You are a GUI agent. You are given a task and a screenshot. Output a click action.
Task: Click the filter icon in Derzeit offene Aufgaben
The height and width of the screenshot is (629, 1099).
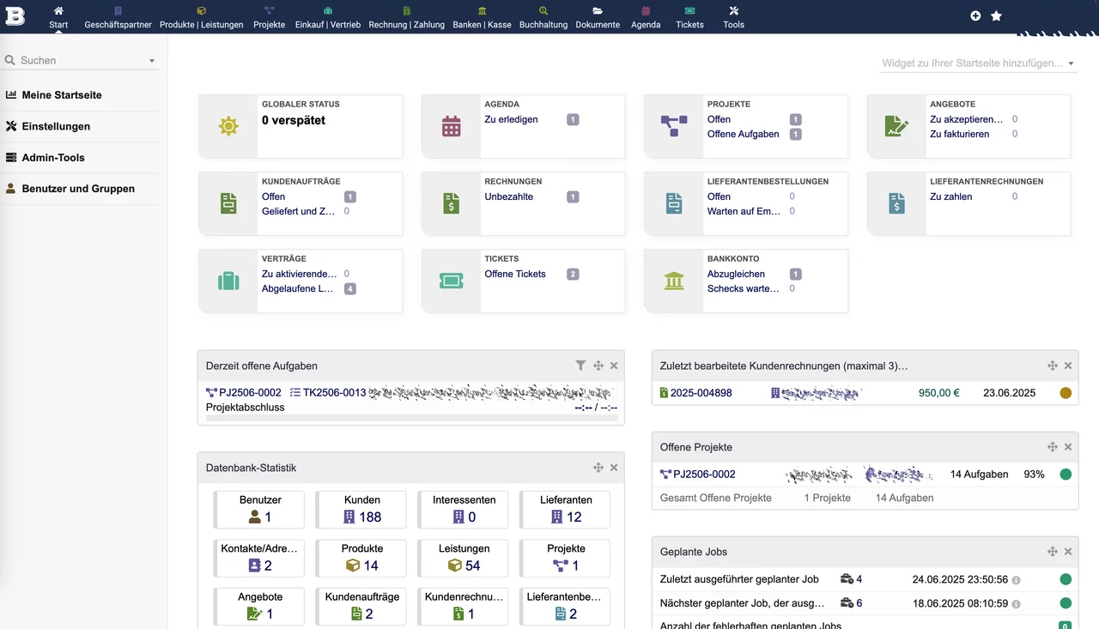pos(580,365)
